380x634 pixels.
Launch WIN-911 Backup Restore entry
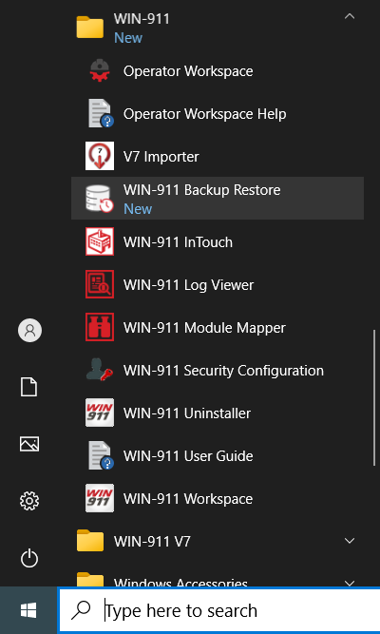pos(218,198)
